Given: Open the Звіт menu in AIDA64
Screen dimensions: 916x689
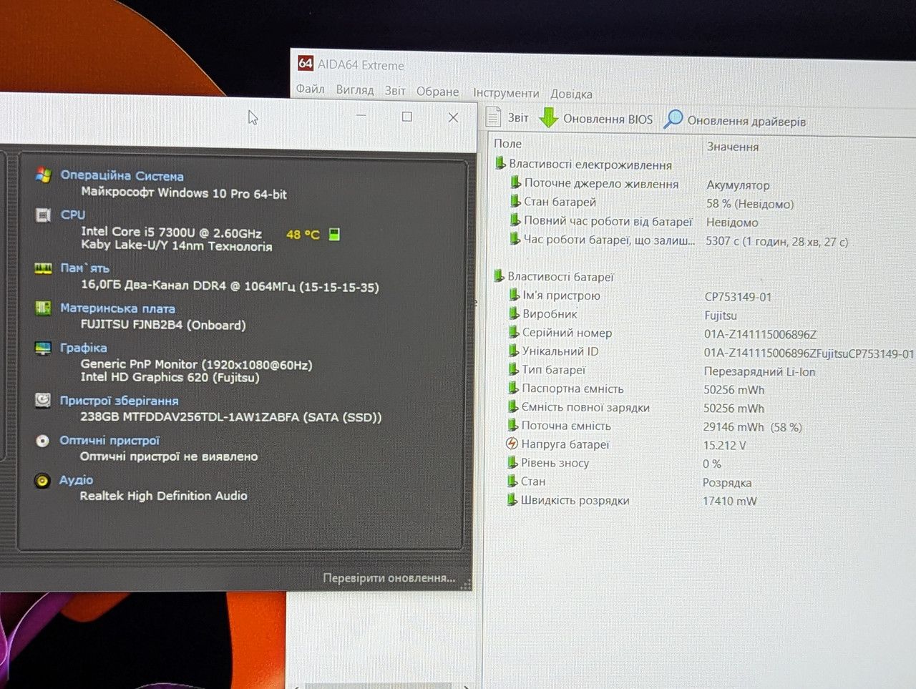Looking at the screenshot, I should (395, 91).
